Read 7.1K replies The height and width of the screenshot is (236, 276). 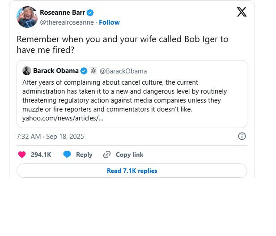132,171
